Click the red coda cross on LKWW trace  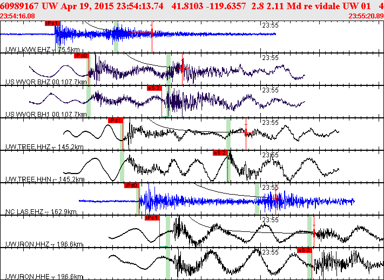pos(152,32)
